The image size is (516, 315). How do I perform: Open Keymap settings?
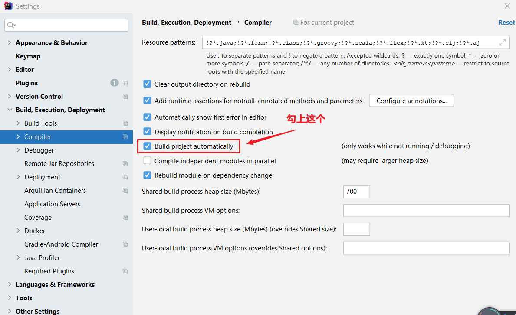[x=28, y=56]
